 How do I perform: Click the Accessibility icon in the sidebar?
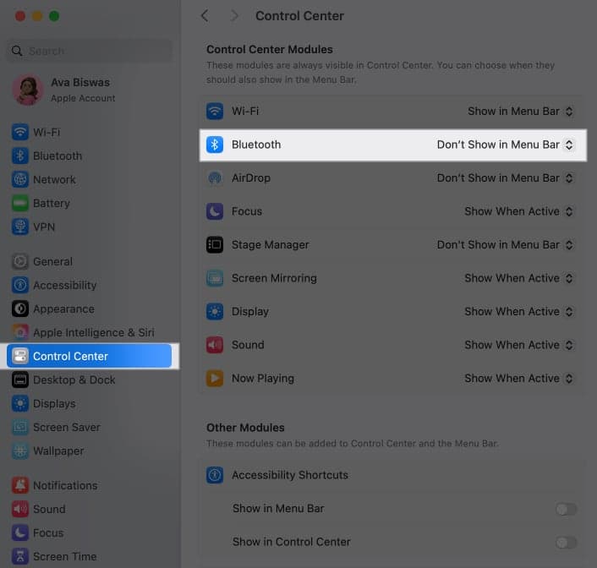19,285
